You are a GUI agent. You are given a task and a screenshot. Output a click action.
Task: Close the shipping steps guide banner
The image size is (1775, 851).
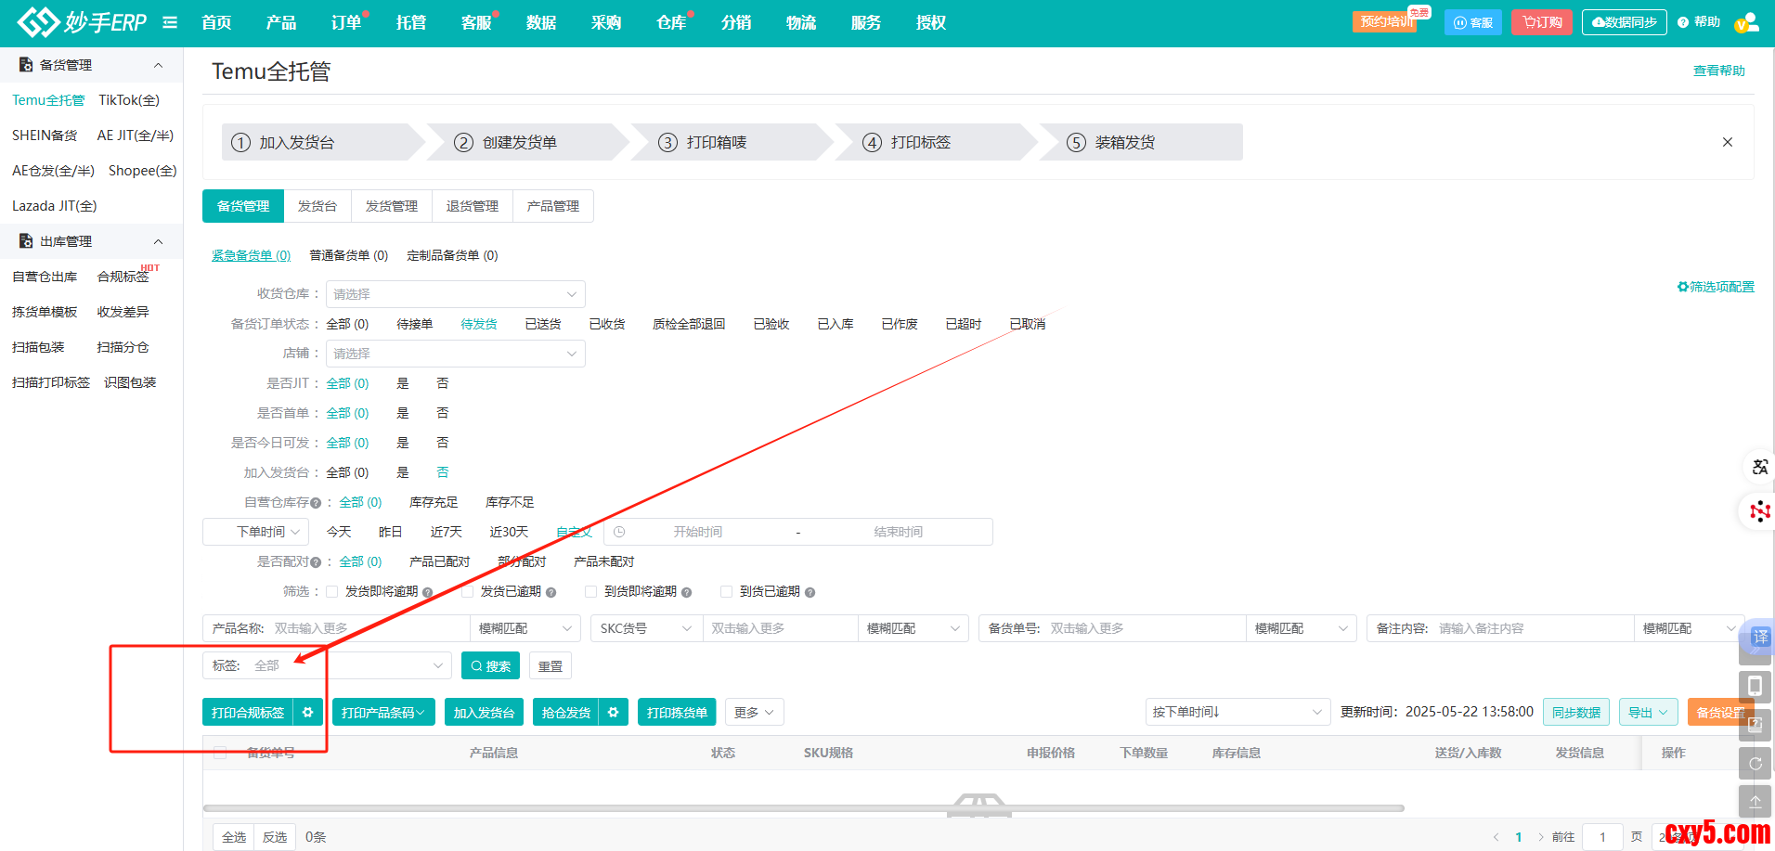tap(1727, 142)
